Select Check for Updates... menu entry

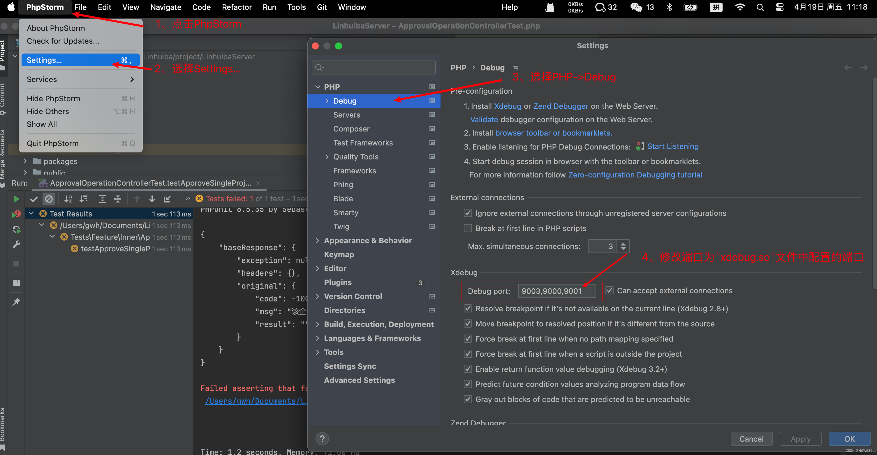80,41
